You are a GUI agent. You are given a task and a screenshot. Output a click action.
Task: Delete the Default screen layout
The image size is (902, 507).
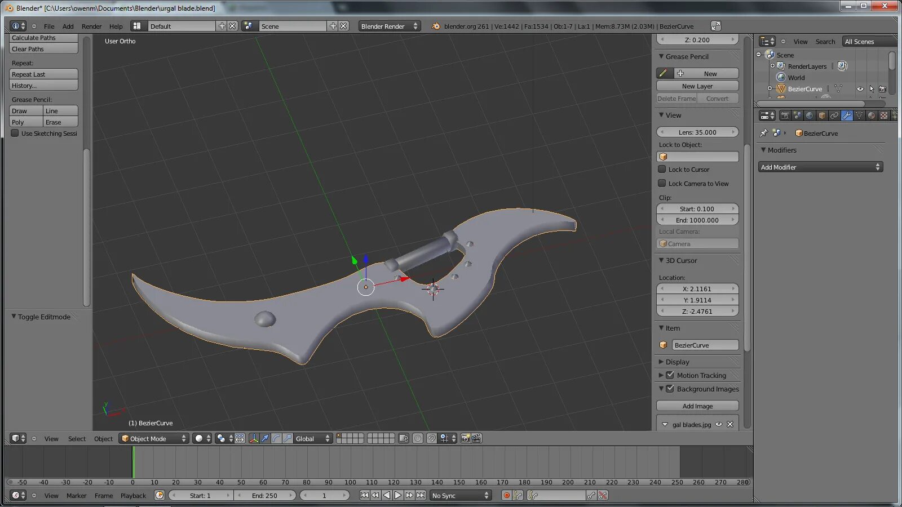coord(232,26)
